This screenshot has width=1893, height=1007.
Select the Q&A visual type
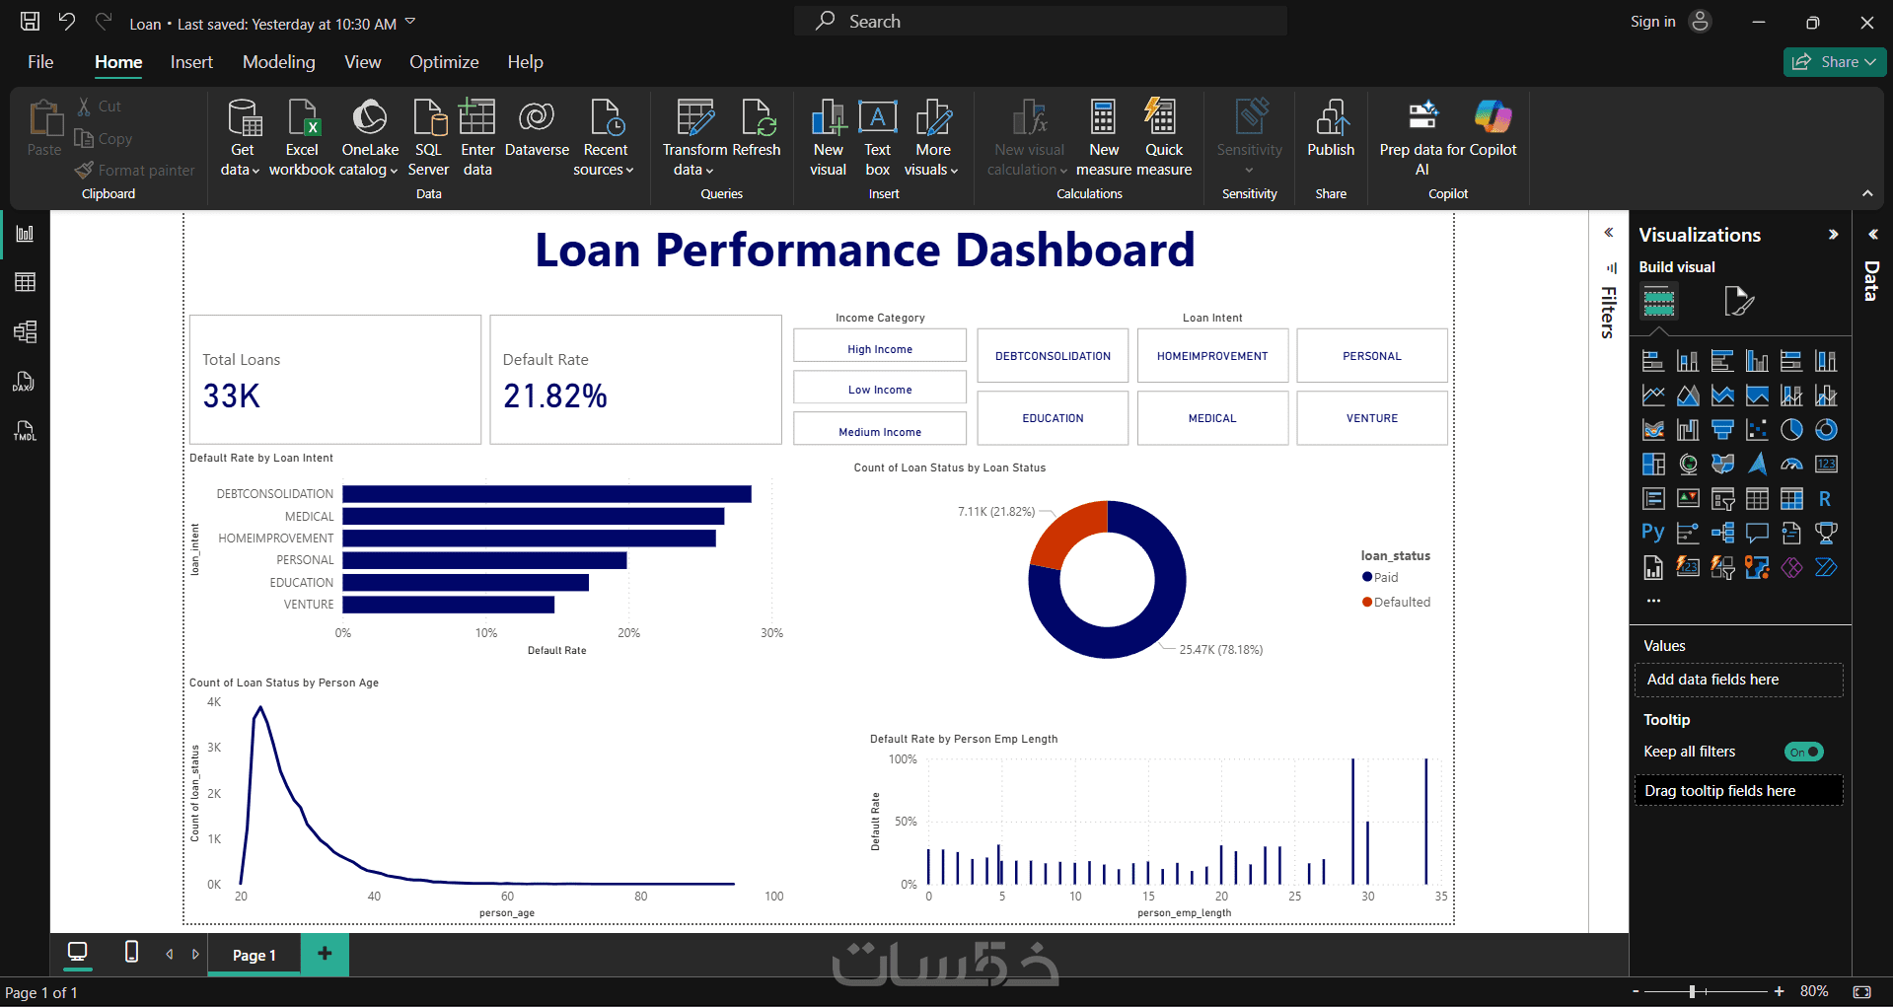(x=1757, y=534)
